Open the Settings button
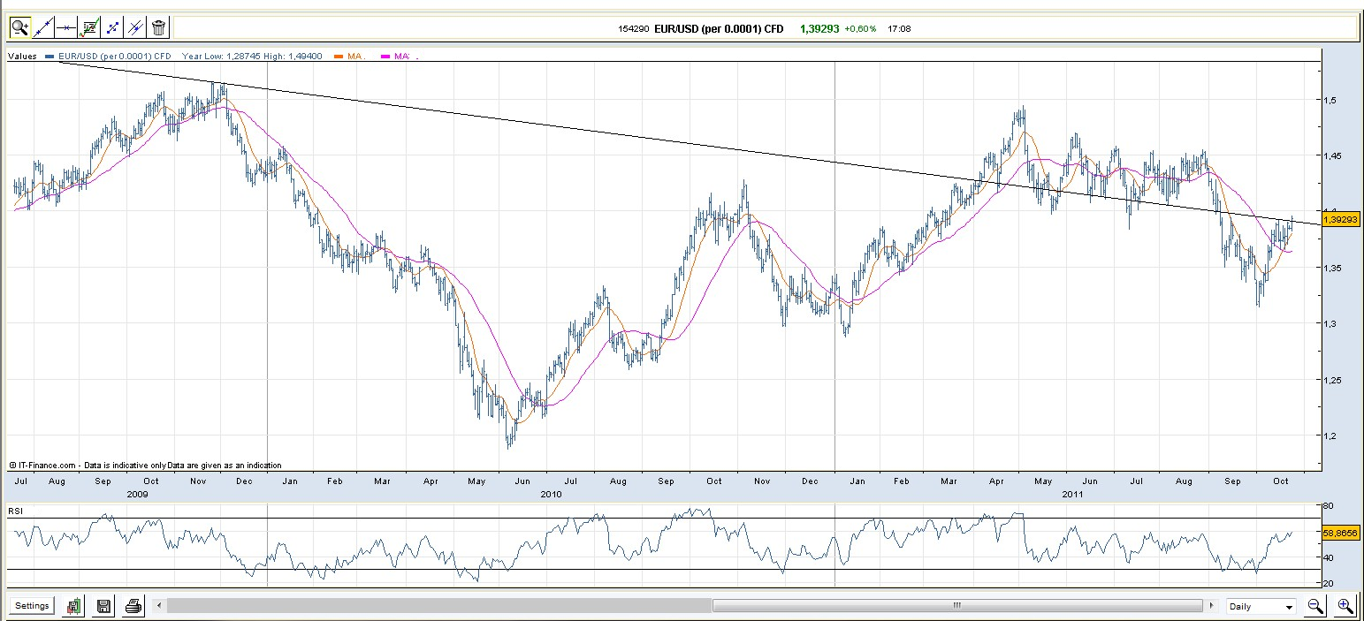 (32, 606)
